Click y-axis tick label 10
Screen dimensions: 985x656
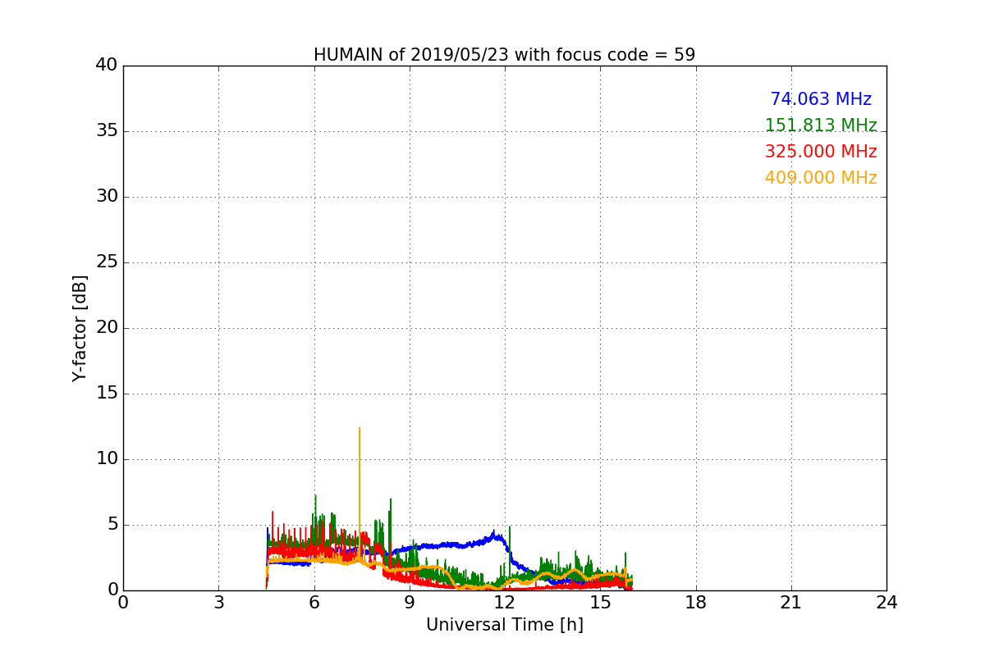point(107,459)
